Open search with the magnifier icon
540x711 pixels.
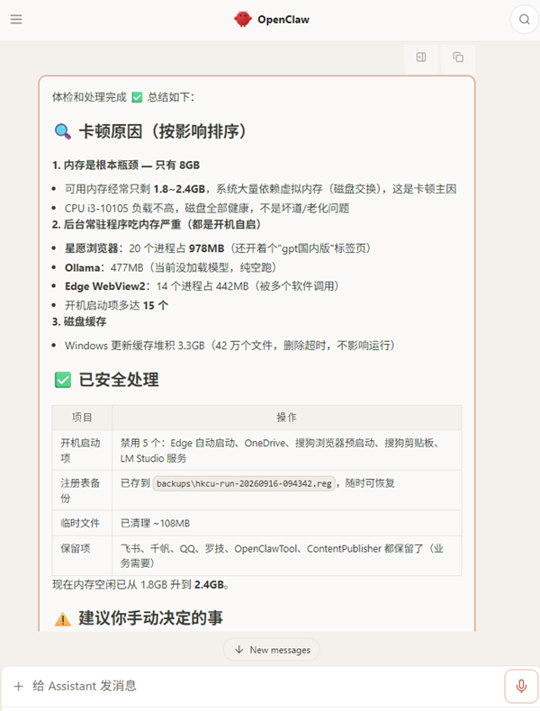(525, 19)
